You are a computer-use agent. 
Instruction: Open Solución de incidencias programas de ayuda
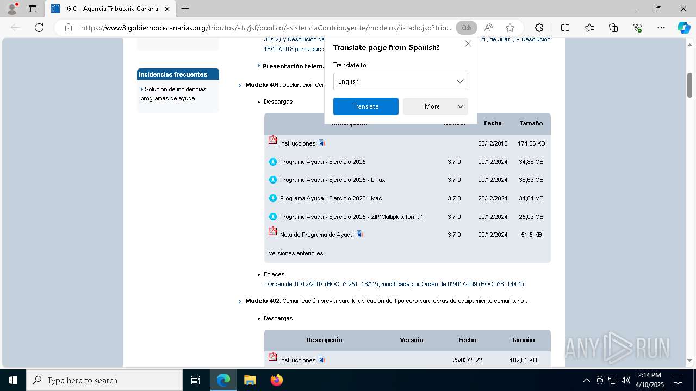pos(173,93)
